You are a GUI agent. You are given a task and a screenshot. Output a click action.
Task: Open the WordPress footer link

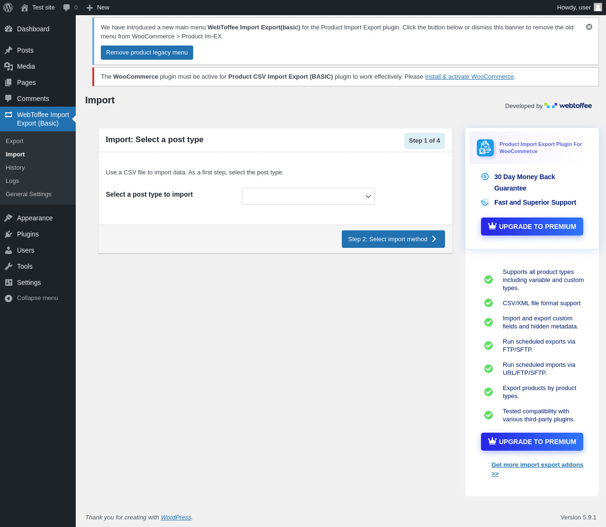tap(176, 518)
